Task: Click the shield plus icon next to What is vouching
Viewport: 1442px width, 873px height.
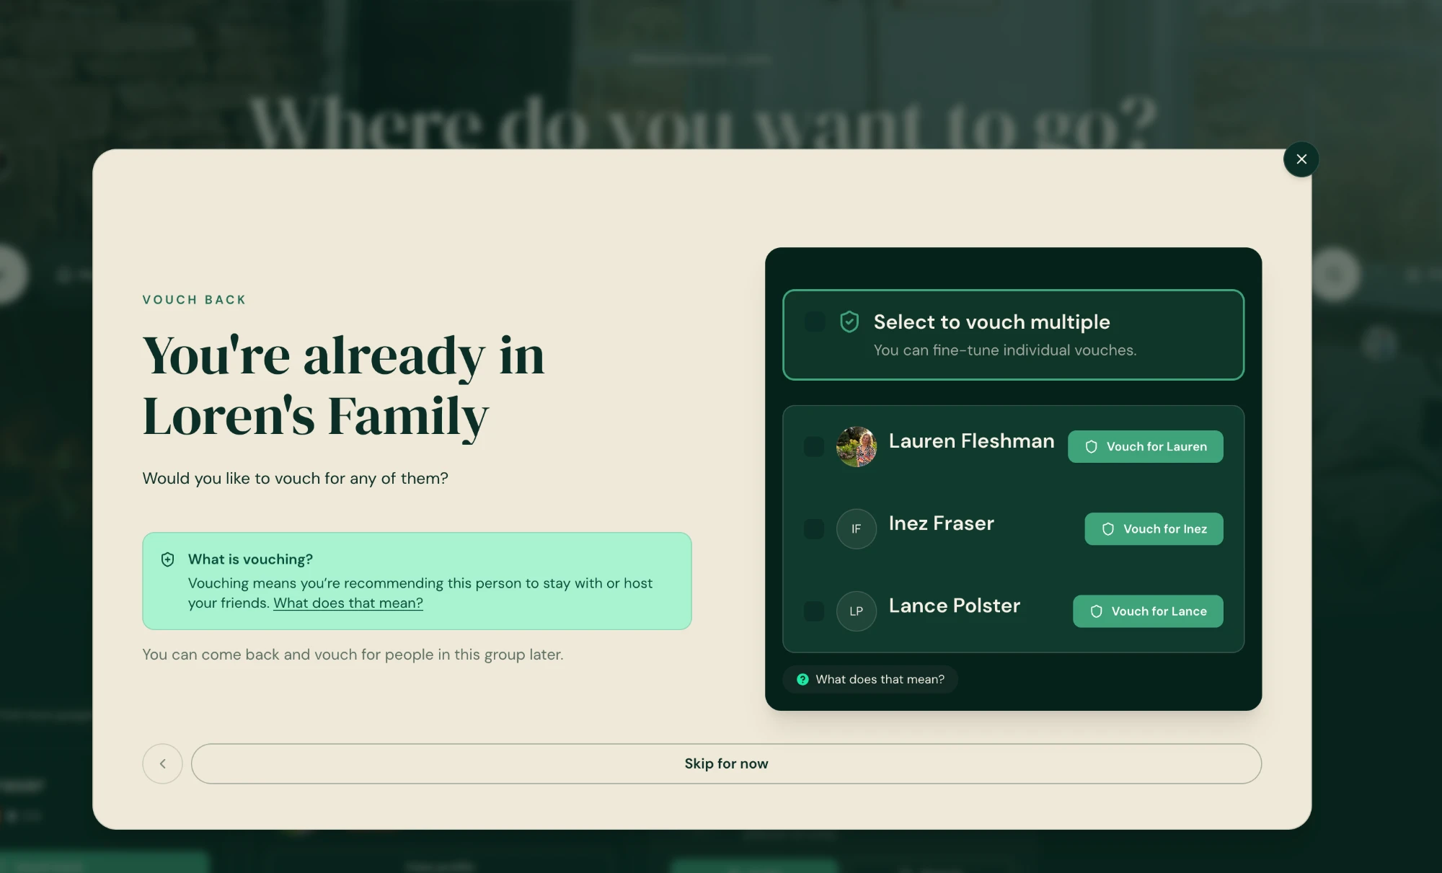Action: (x=167, y=559)
